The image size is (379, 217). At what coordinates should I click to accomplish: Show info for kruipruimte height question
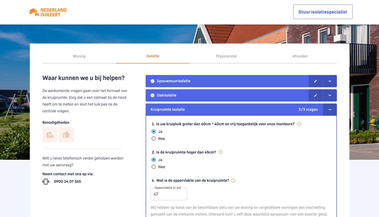(x=221, y=152)
